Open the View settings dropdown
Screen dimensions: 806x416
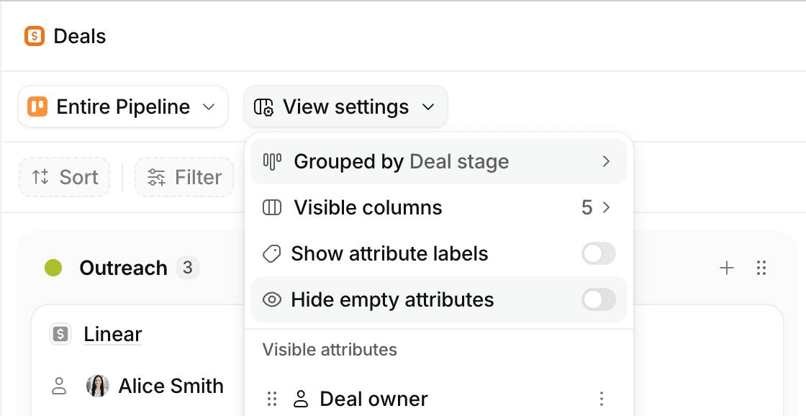tap(345, 107)
